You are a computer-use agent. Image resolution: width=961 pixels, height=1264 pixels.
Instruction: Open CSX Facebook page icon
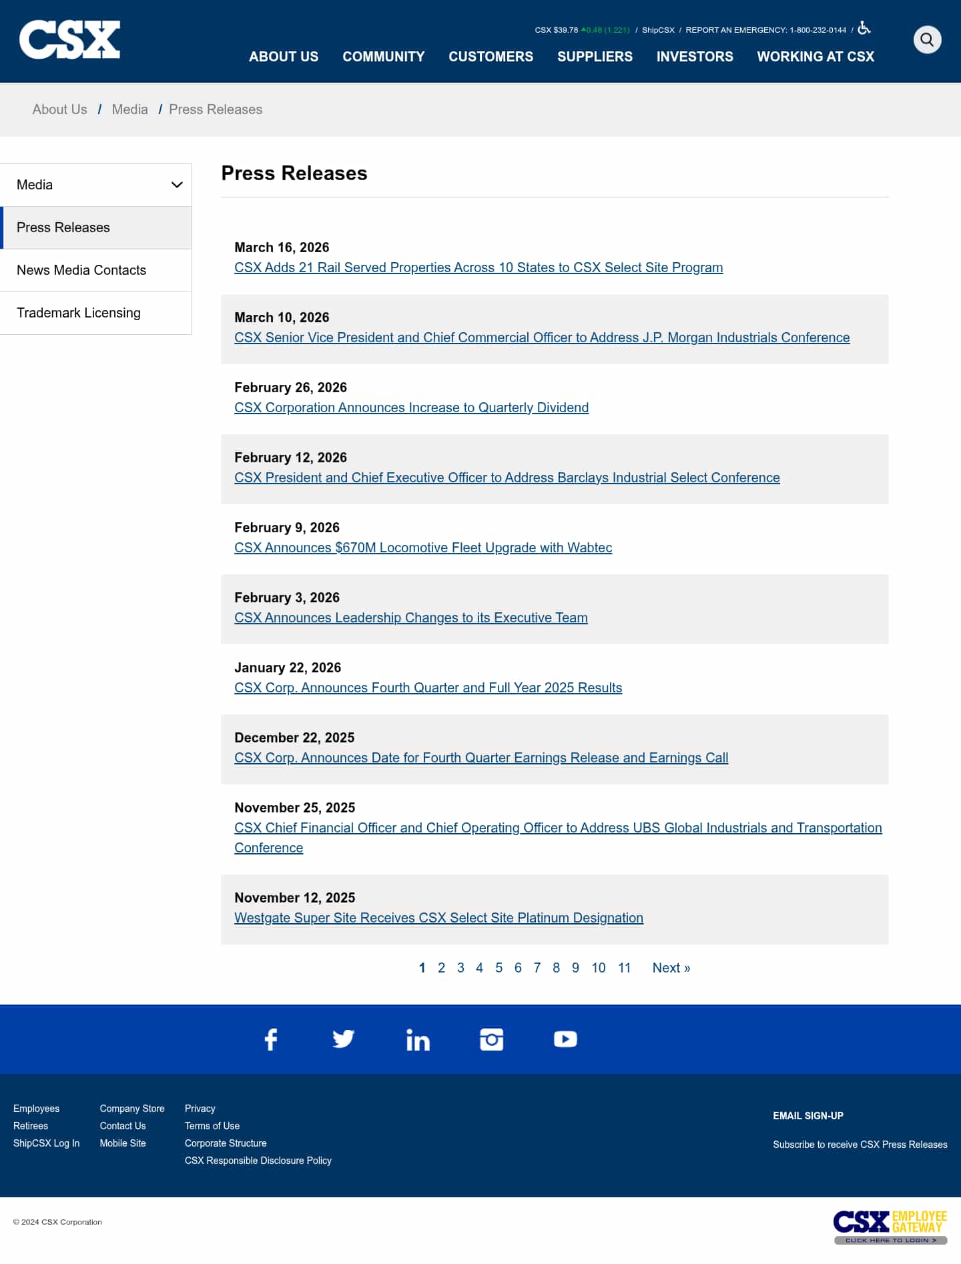(271, 1039)
